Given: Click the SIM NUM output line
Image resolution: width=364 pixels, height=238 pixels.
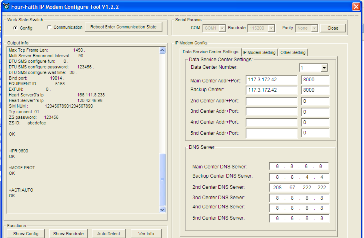Looking at the screenshot, I should 51,106.
